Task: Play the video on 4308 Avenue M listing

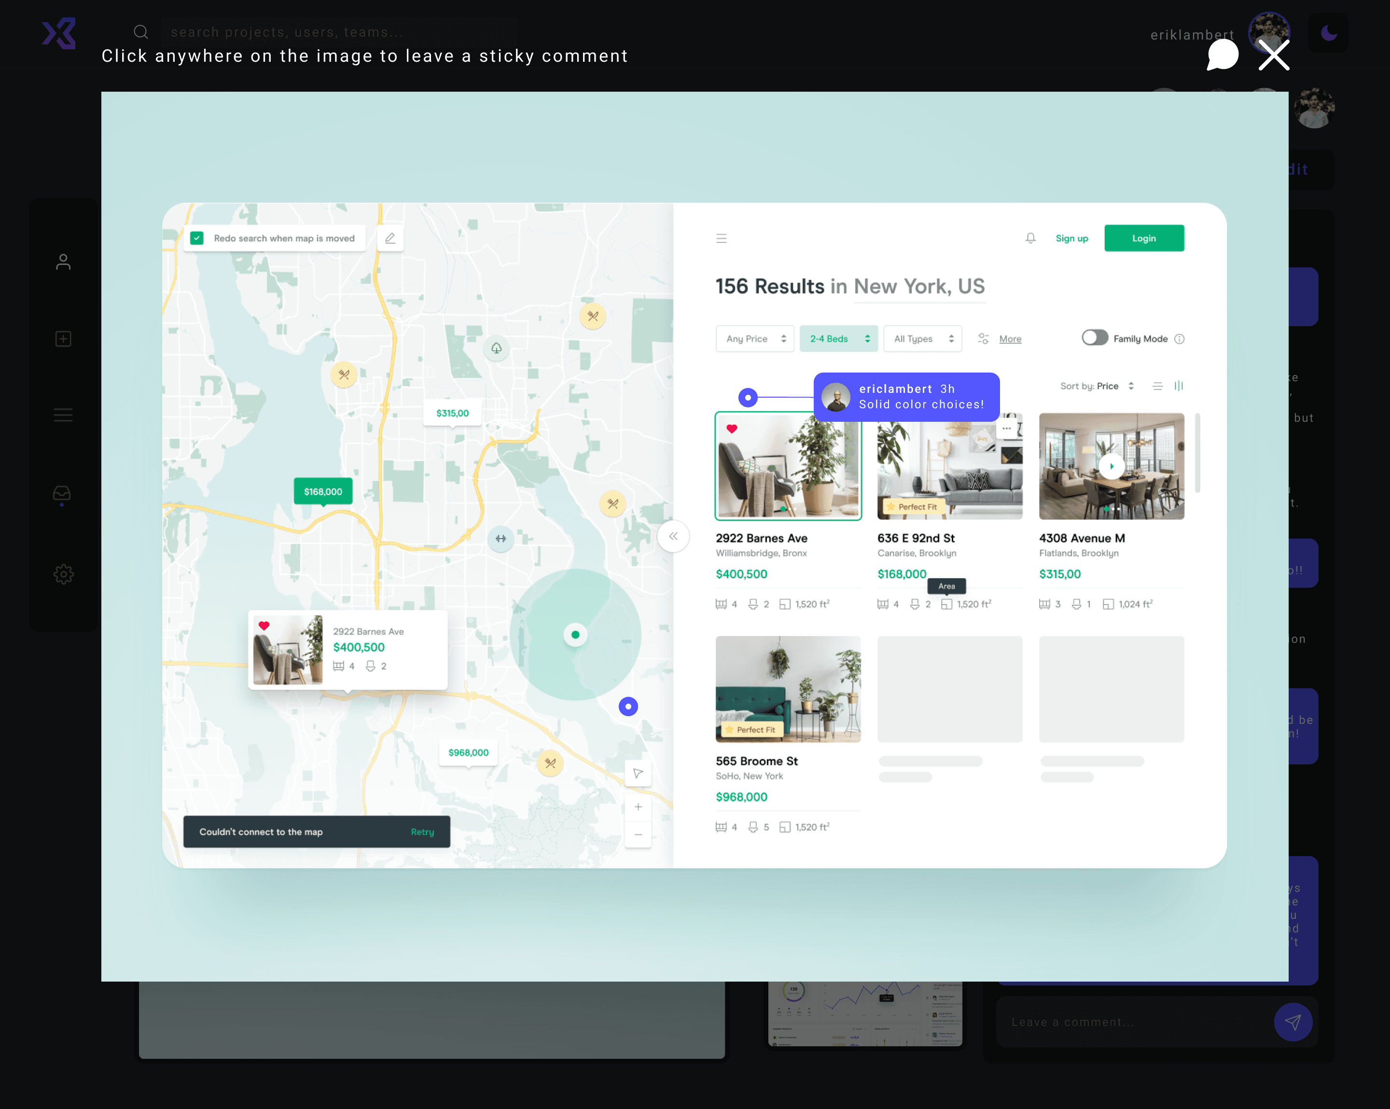Action: (1112, 466)
